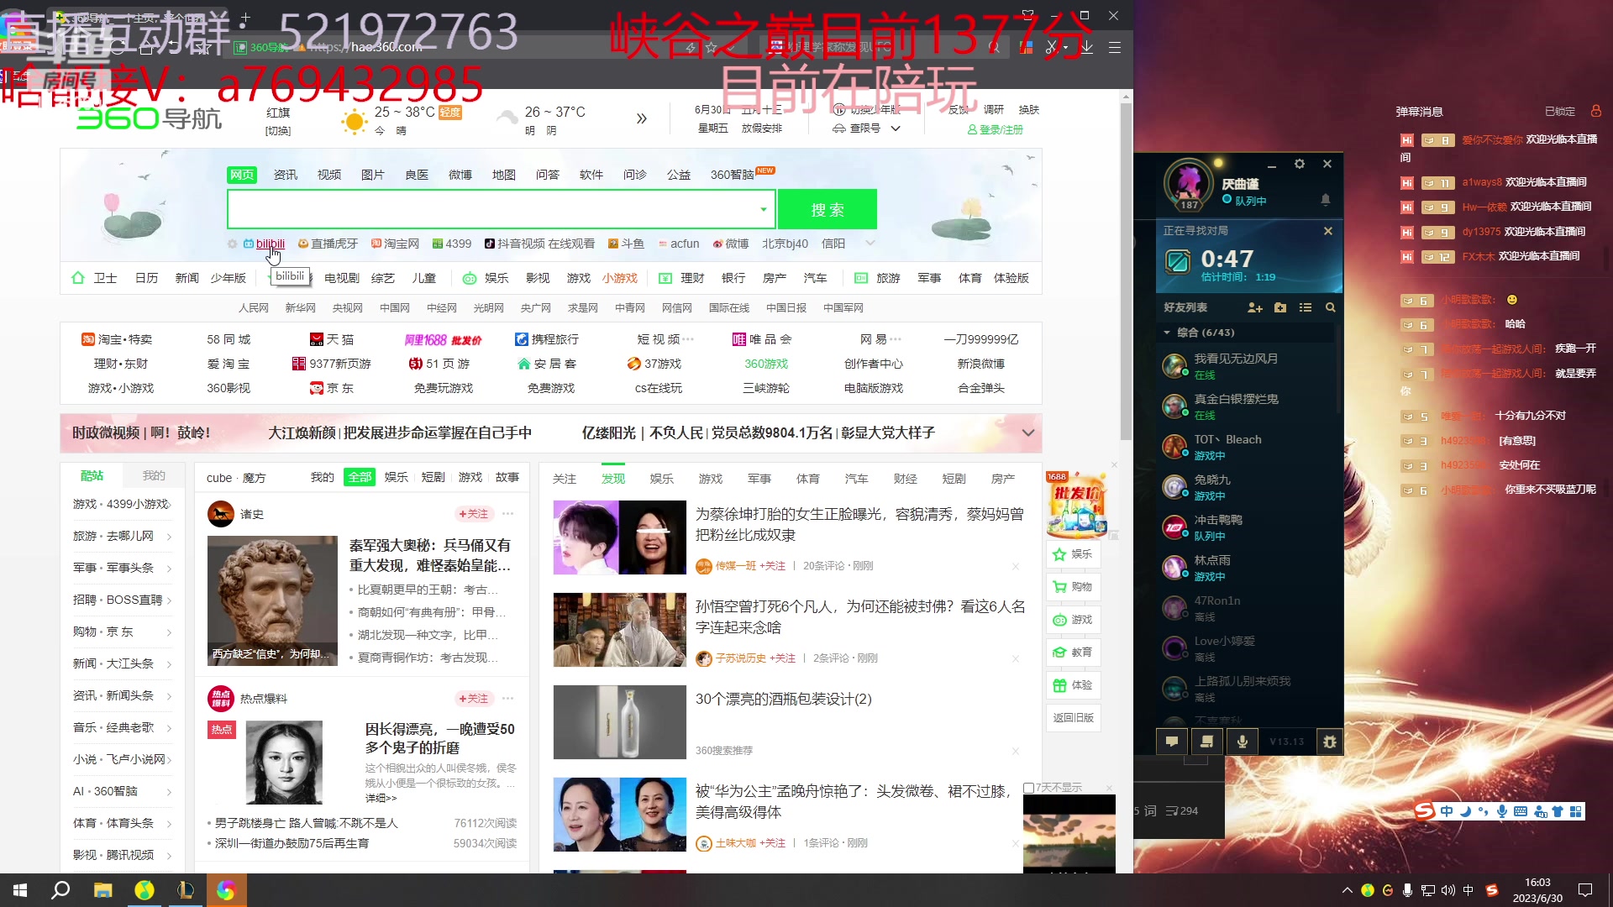Open missions scroll icon in League footer

point(1207,742)
